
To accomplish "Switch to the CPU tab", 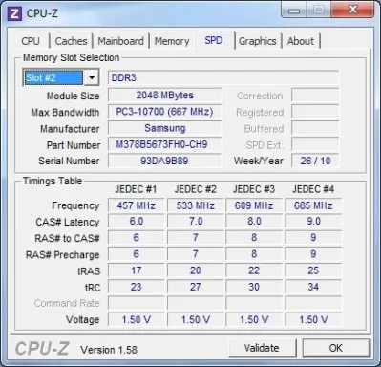I will (31, 41).
